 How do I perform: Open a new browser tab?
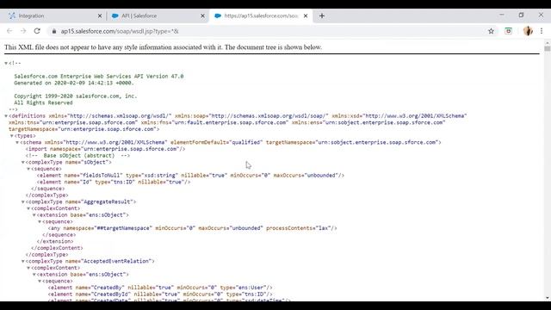(x=322, y=15)
